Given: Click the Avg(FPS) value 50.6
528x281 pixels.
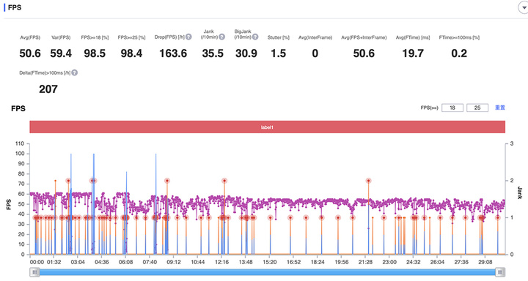Looking at the screenshot, I should [30, 53].
